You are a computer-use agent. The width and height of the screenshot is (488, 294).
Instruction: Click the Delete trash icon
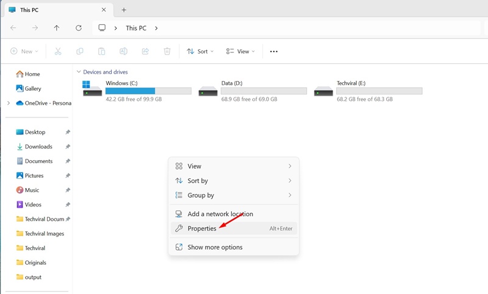pos(167,51)
